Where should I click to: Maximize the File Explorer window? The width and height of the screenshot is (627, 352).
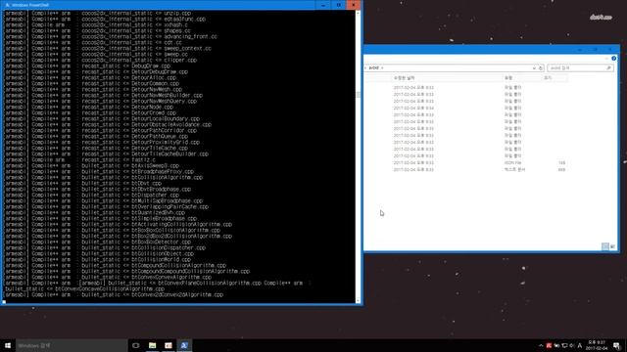tap(595, 50)
